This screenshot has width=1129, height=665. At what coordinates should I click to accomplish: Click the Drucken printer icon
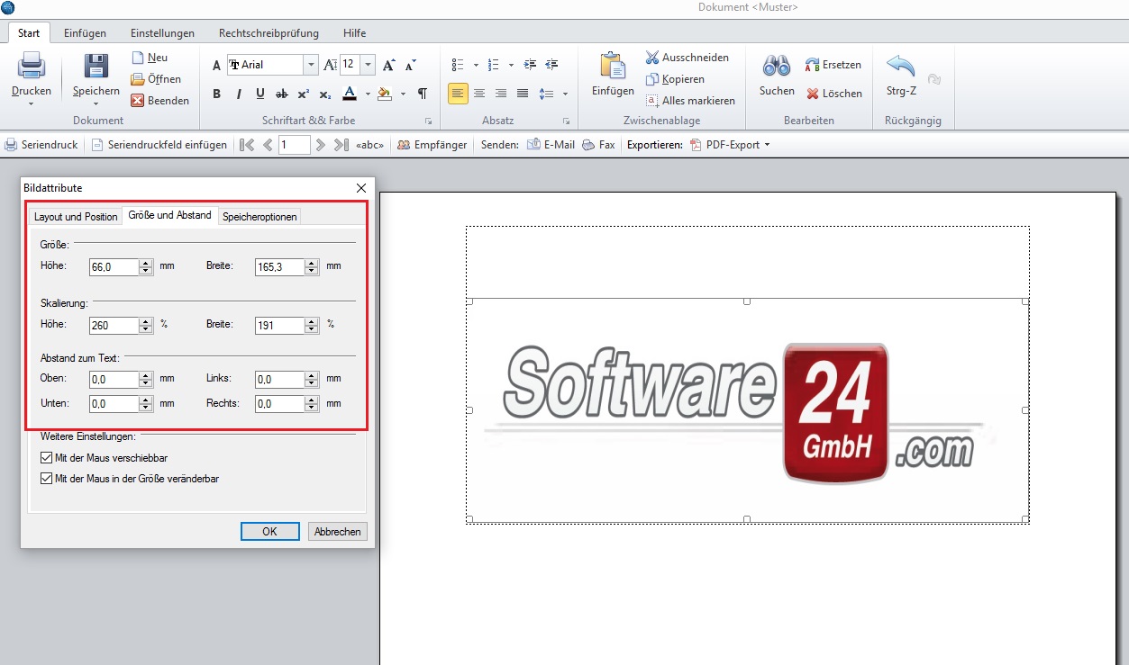32,66
